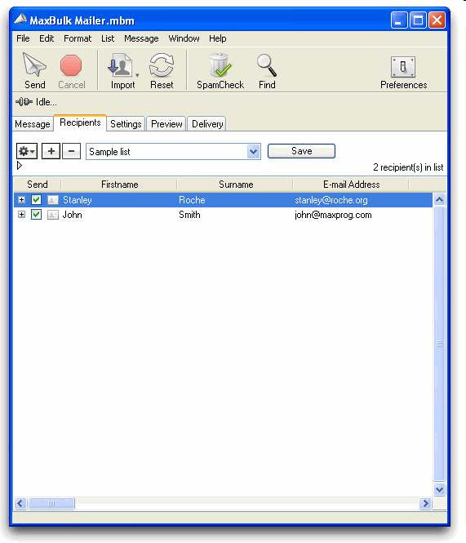
Task: Select the Recipients tab
Action: [80, 122]
